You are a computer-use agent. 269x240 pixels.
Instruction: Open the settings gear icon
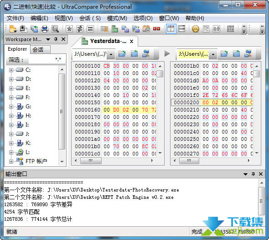coord(196,29)
